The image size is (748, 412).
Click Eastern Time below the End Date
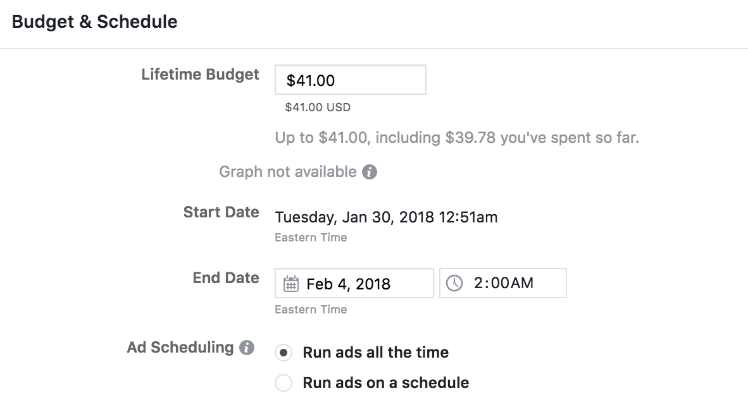coord(311,310)
